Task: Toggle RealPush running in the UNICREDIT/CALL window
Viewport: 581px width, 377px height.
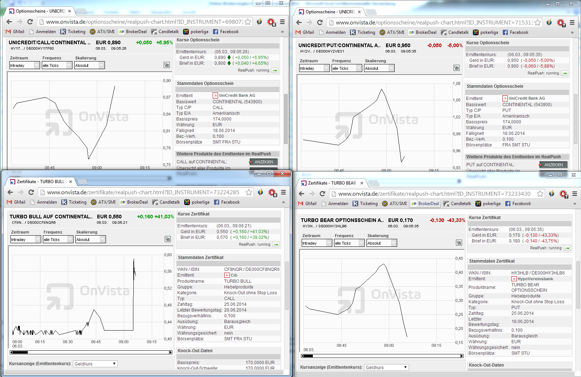Action: pos(275,71)
